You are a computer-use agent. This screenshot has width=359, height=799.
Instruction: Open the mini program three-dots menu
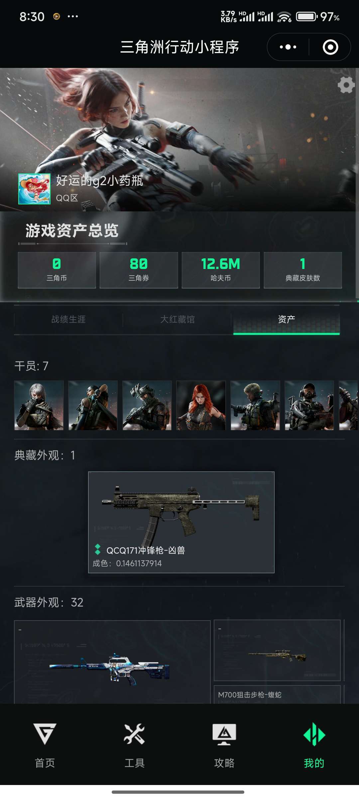point(288,47)
